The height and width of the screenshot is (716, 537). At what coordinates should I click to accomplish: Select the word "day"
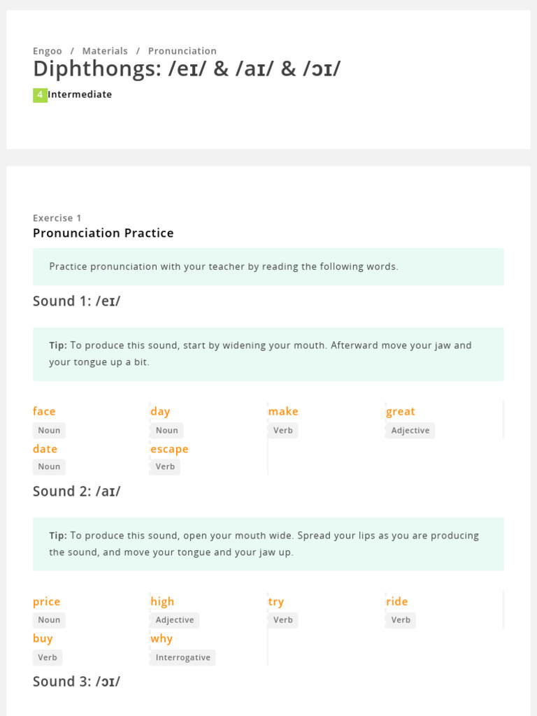point(160,411)
